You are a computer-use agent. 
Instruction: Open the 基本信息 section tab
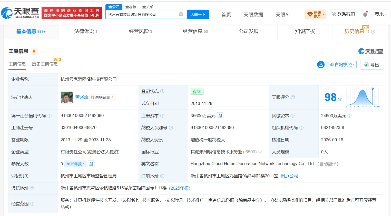pyautogui.click(x=31, y=31)
